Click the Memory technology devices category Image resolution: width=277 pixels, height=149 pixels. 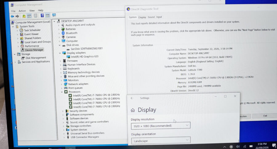pyautogui.click(x=84, y=73)
